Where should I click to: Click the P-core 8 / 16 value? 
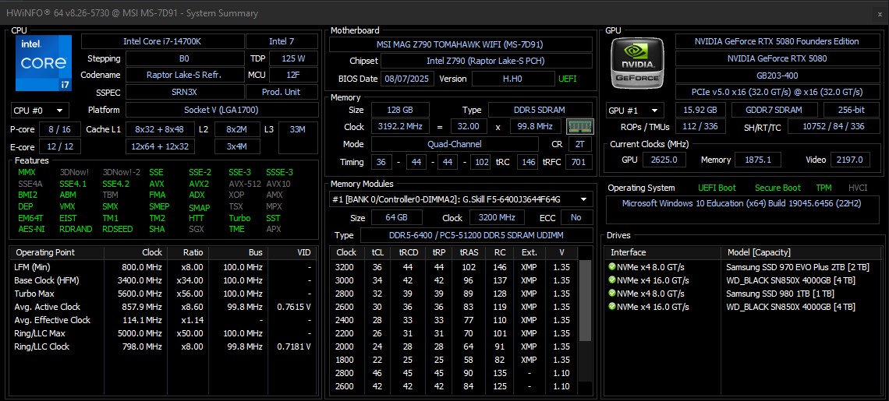(59, 129)
